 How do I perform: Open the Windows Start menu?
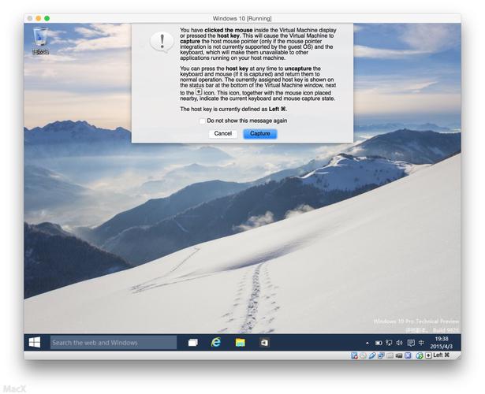point(35,343)
